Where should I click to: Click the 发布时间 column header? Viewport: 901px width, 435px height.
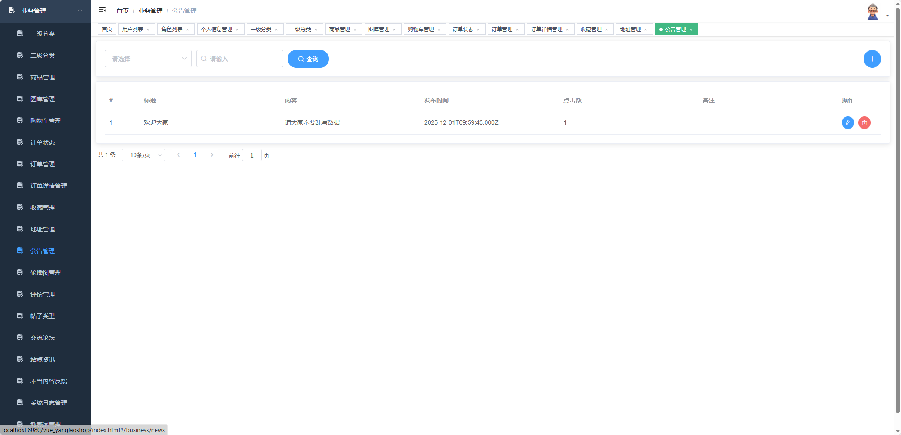tap(436, 100)
